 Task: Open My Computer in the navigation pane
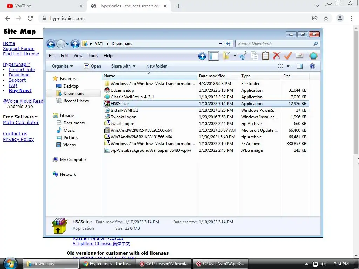73,160
